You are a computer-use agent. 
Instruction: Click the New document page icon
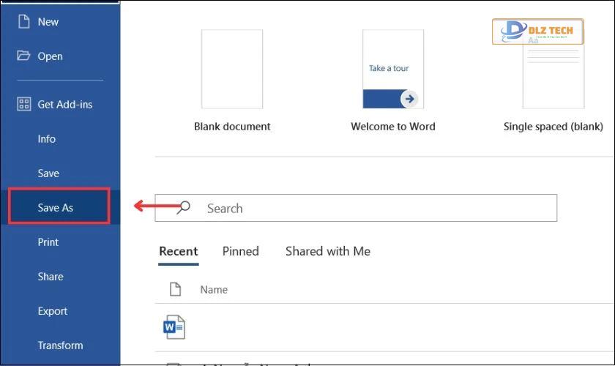(x=24, y=21)
